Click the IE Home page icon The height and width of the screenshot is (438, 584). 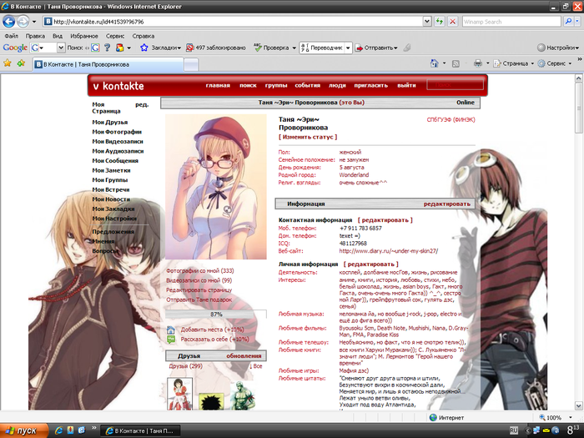point(435,63)
